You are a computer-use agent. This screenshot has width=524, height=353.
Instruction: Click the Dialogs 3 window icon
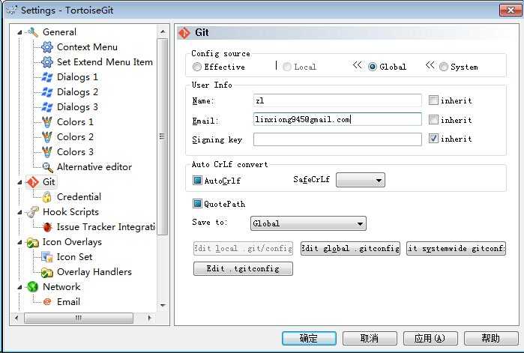tap(46, 107)
